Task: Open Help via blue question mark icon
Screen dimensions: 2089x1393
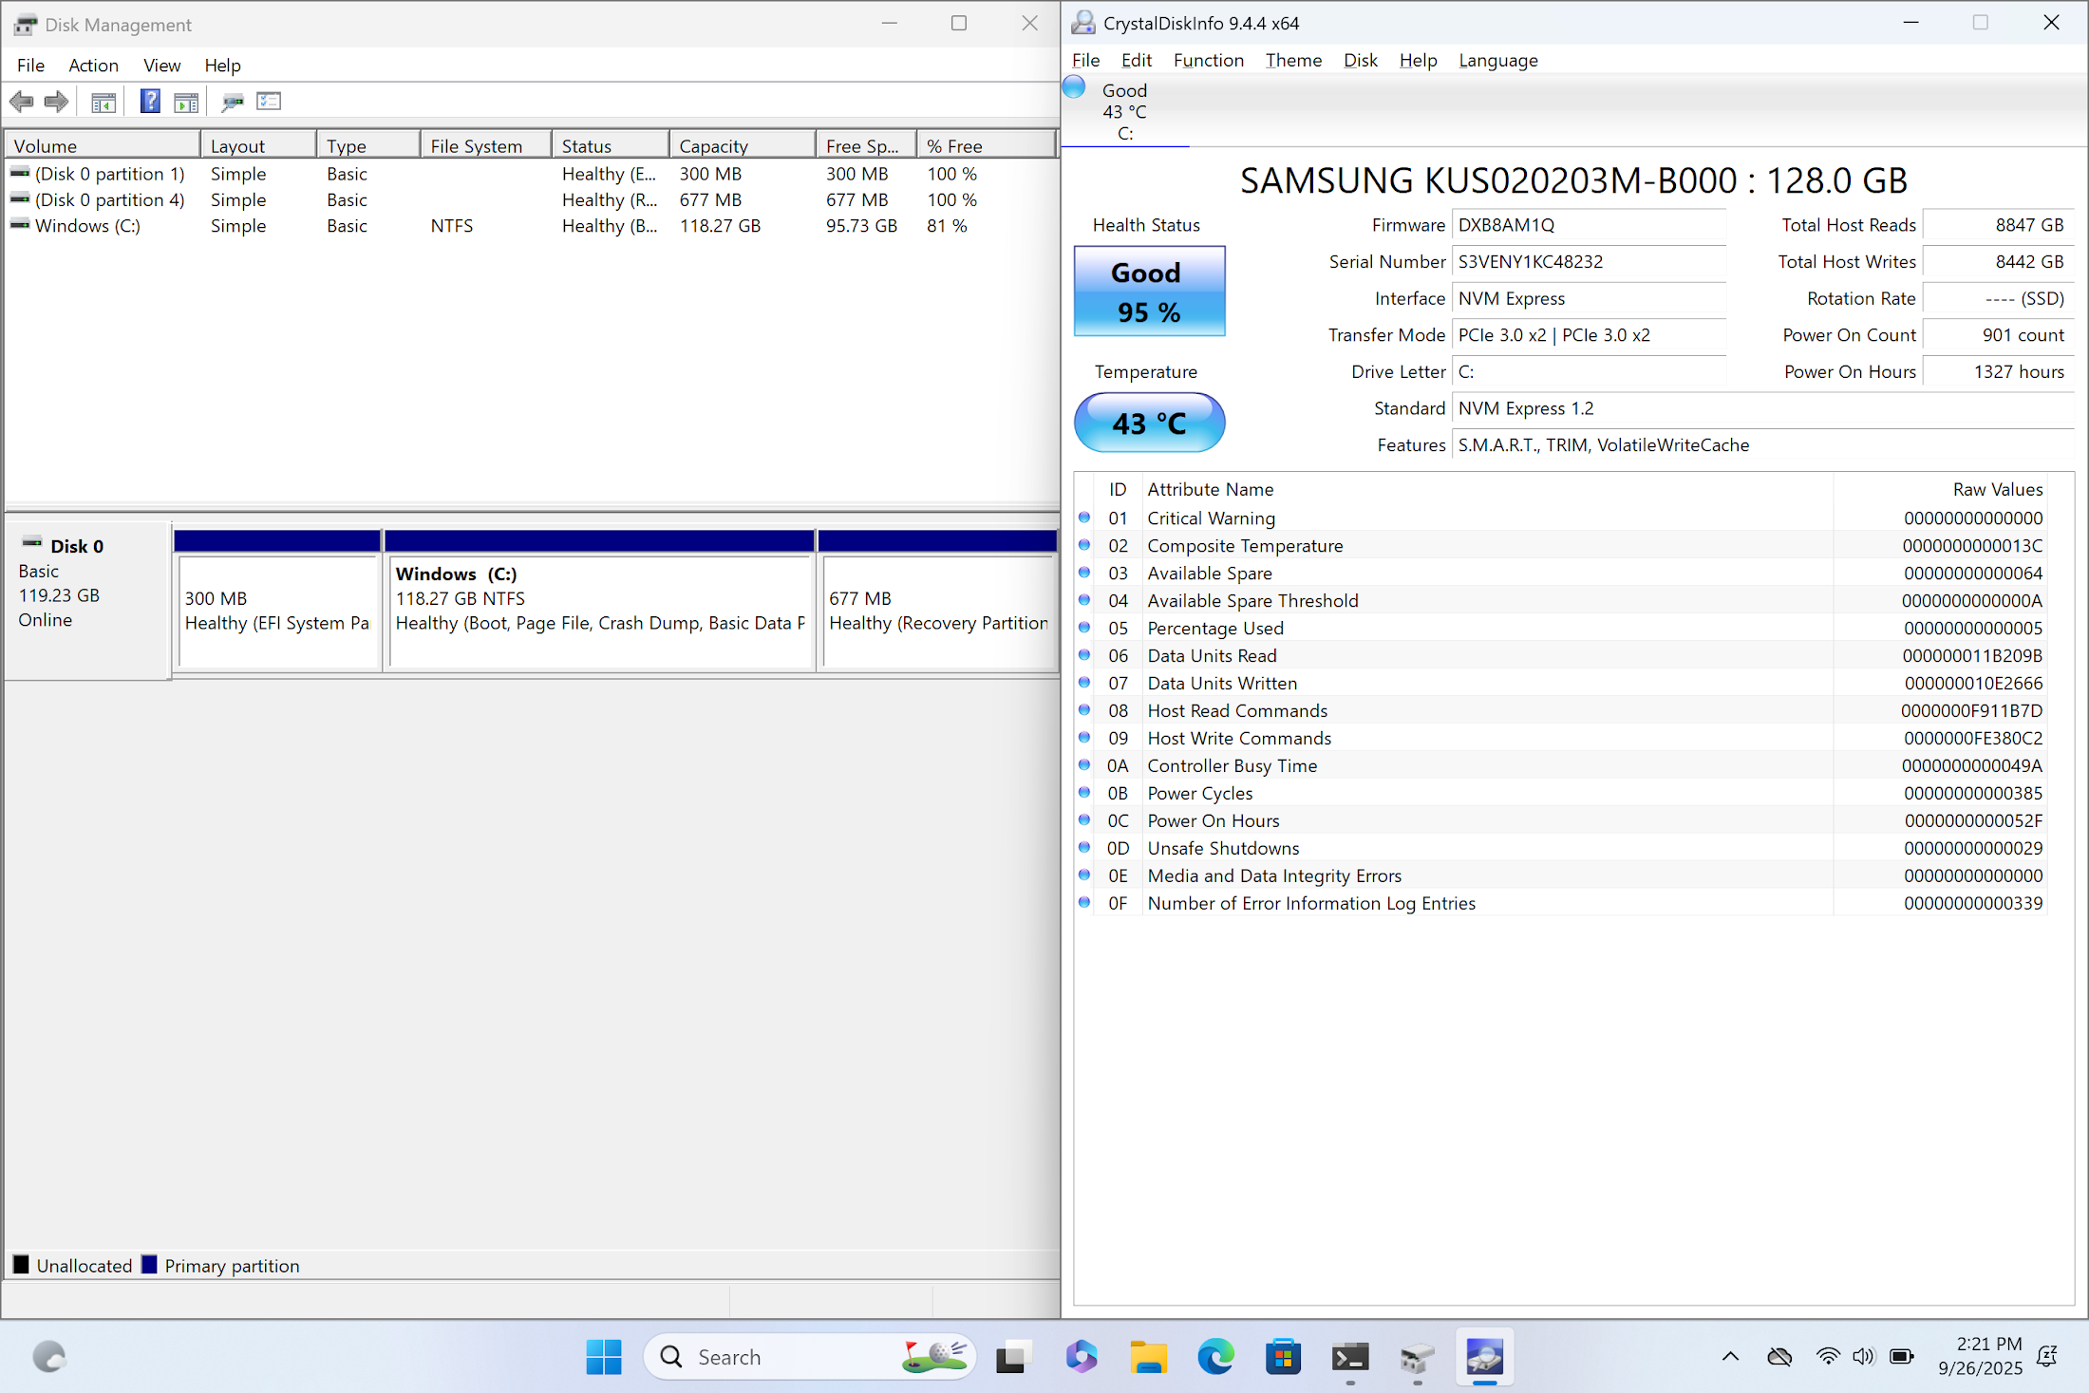Action: point(150,102)
